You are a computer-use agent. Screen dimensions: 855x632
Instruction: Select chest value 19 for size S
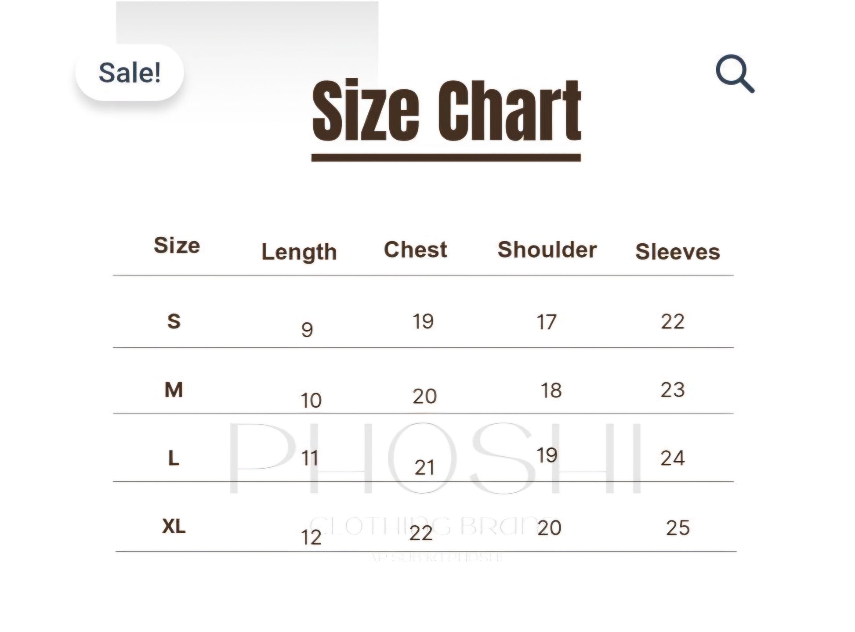point(423,321)
